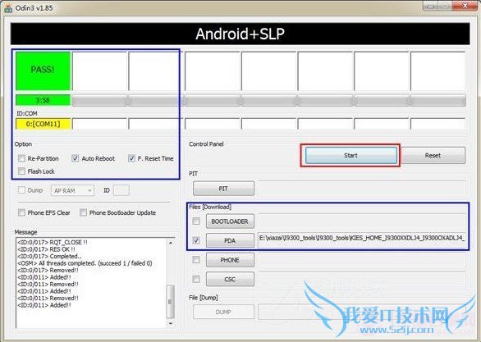Tick the Dump checkbox
Screen dimensions: 481x342
(x=21, y=190)
